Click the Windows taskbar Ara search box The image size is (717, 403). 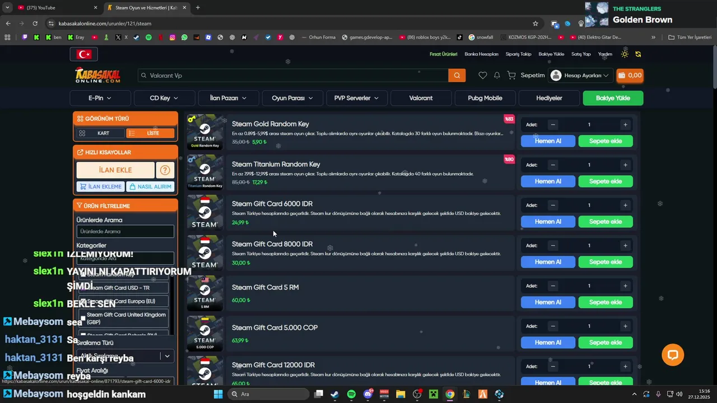269,394
